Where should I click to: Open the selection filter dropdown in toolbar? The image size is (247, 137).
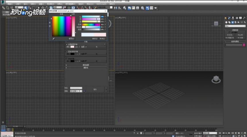click(19, 7)
